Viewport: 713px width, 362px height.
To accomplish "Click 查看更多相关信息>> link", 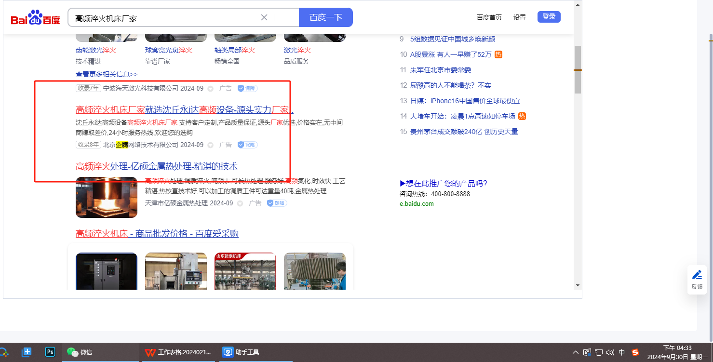I will click(x=107, y=74).
